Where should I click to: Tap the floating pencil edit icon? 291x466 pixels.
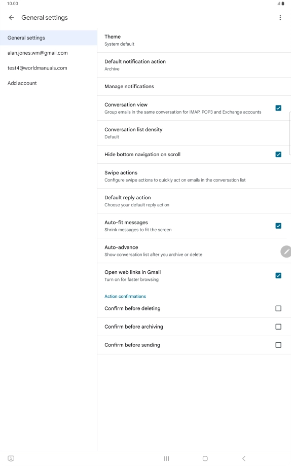point(285,252)
